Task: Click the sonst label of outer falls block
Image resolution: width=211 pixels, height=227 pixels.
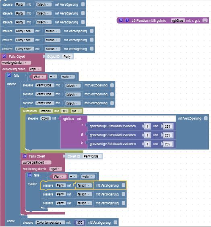Action: point(11,221)
